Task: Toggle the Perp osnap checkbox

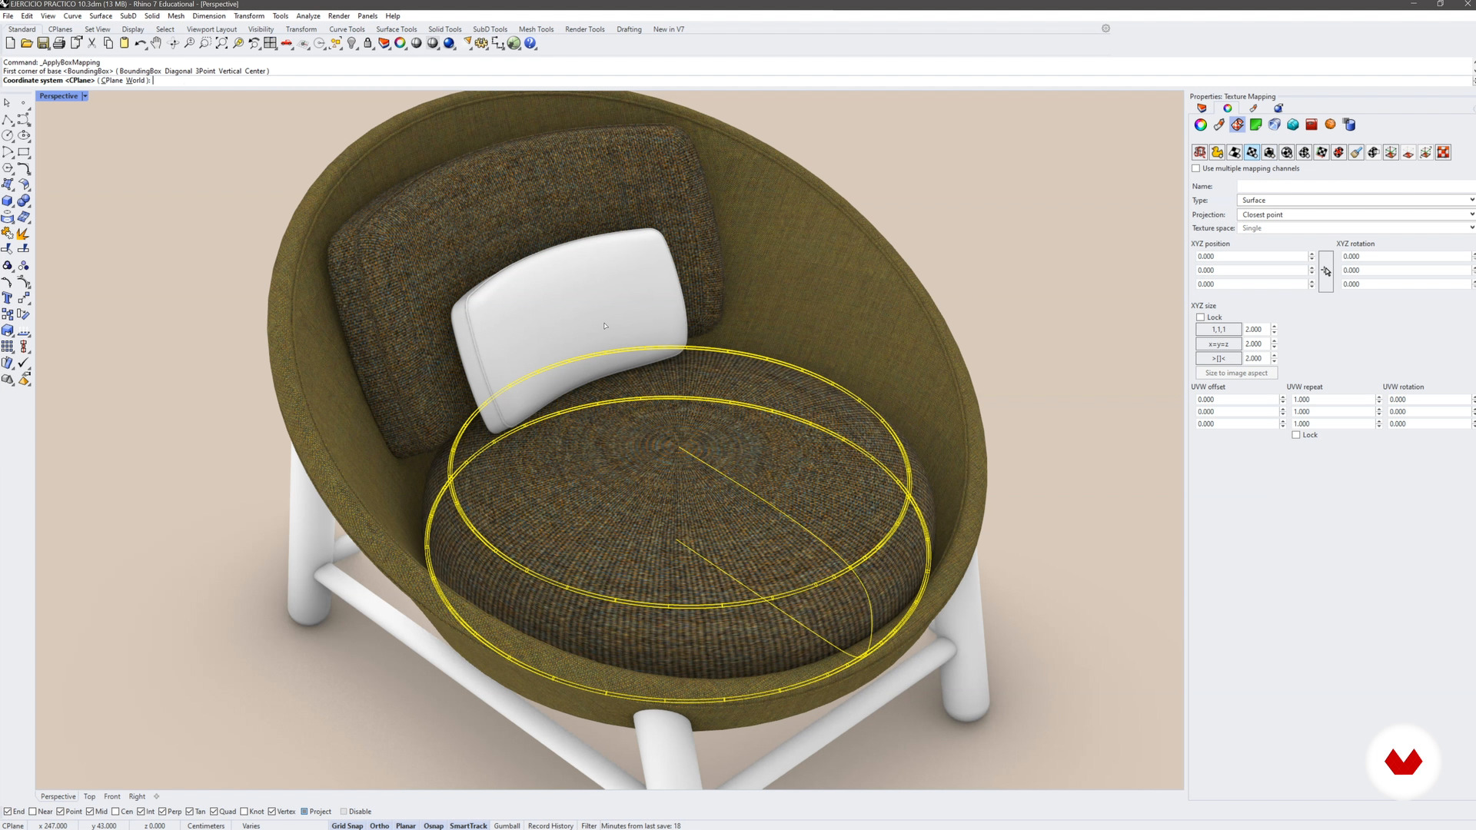Action: (x=162, y=812)
